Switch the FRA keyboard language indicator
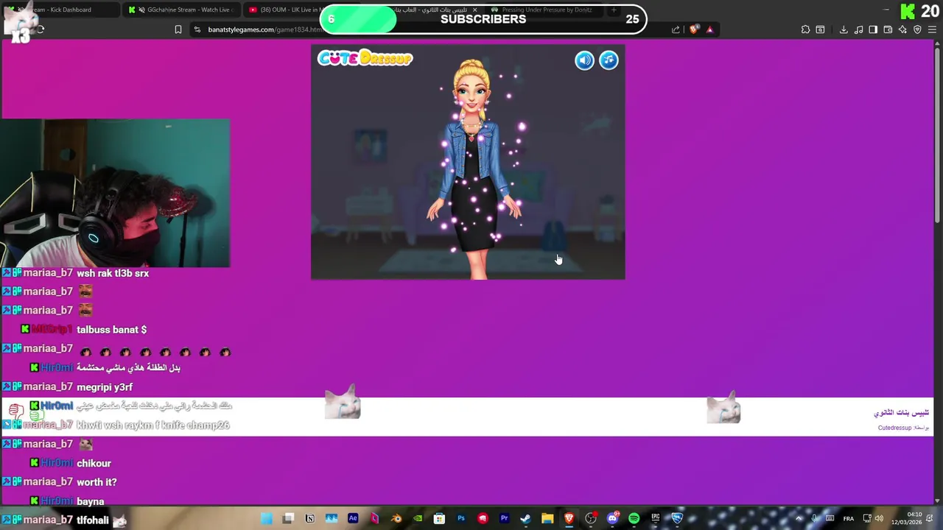This screenshot has height=530, width=943. click(849, 519)
